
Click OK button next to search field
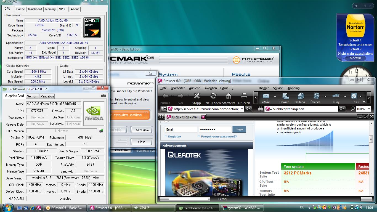point(342,108)
